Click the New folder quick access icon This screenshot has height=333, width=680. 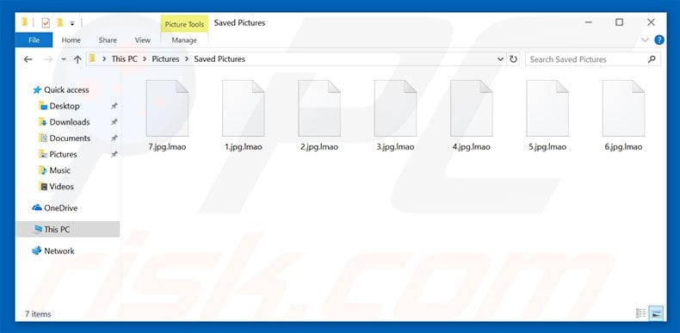tap(60, 22)
